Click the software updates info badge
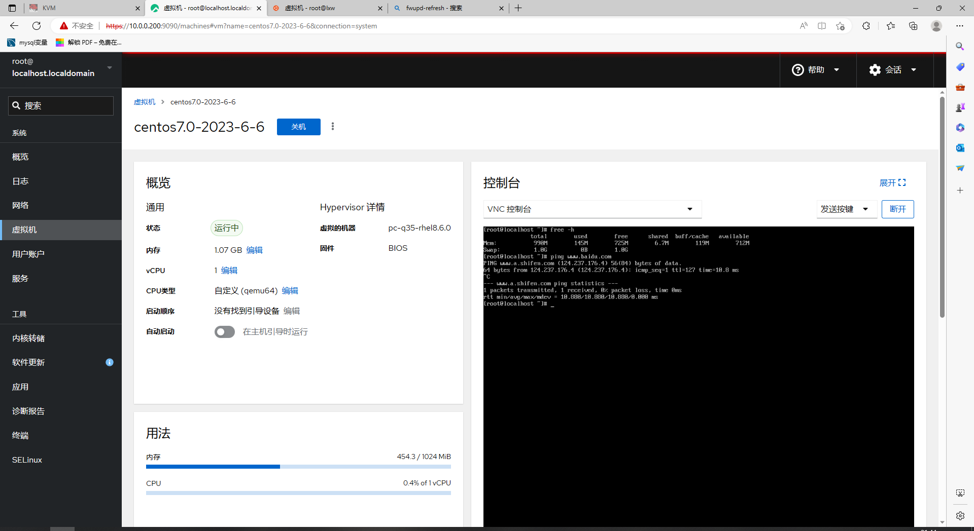974x531 pixels. coord(109,362)
